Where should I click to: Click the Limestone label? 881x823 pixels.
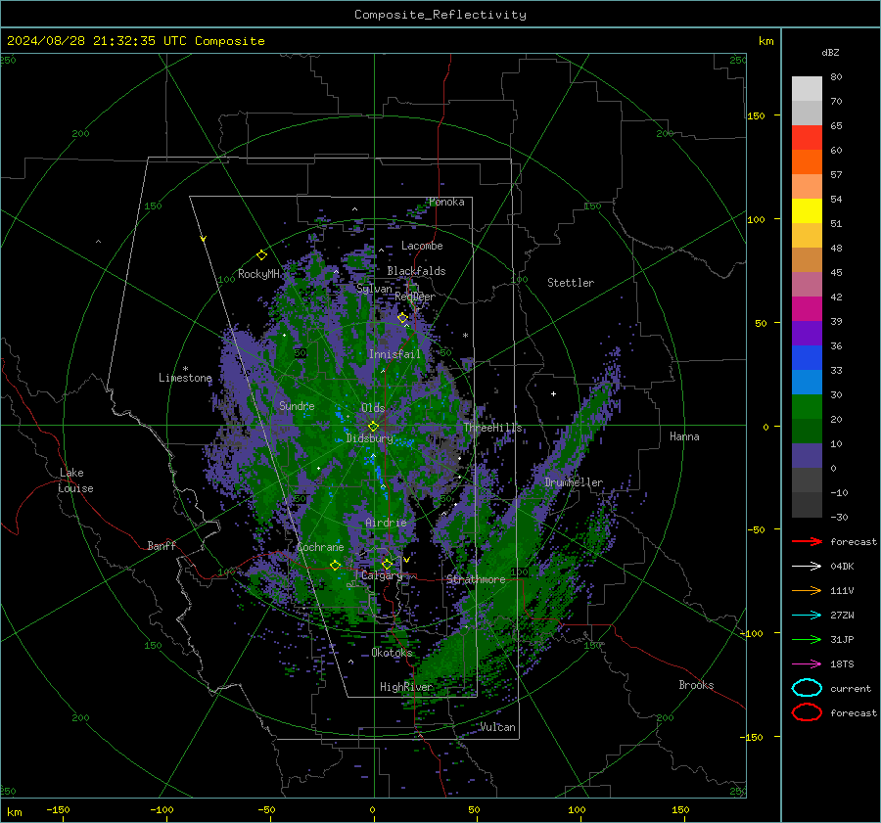click(x=185, y=378)
